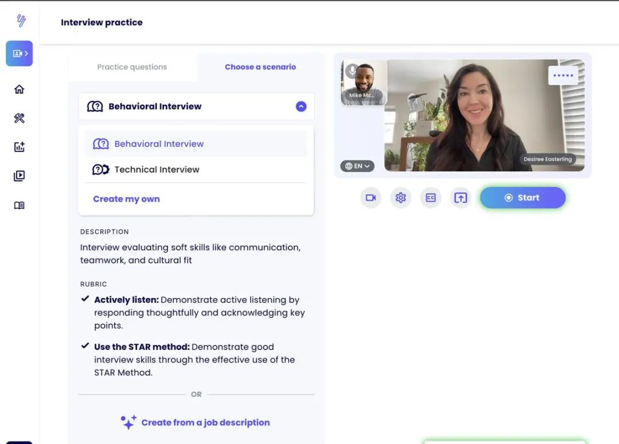Open the interview practice sidebar icon

[19, 53]
